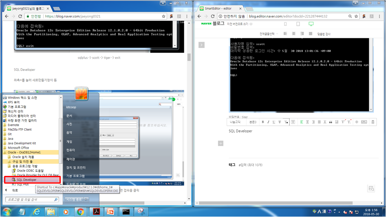The image size is (386, 217).
Task: Open Chrome from the taskbar
Action: 80,212
